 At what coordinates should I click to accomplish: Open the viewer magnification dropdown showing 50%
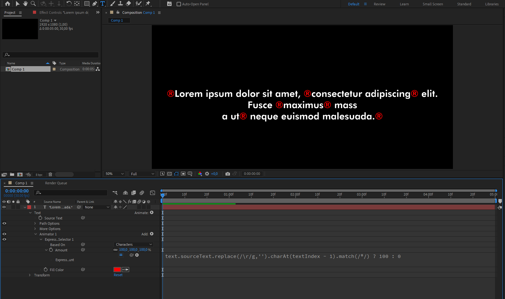pyautogui.click(x=114, y=174)
